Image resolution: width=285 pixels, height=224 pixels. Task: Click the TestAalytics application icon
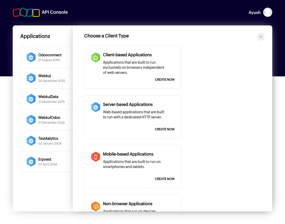(31, 141)
